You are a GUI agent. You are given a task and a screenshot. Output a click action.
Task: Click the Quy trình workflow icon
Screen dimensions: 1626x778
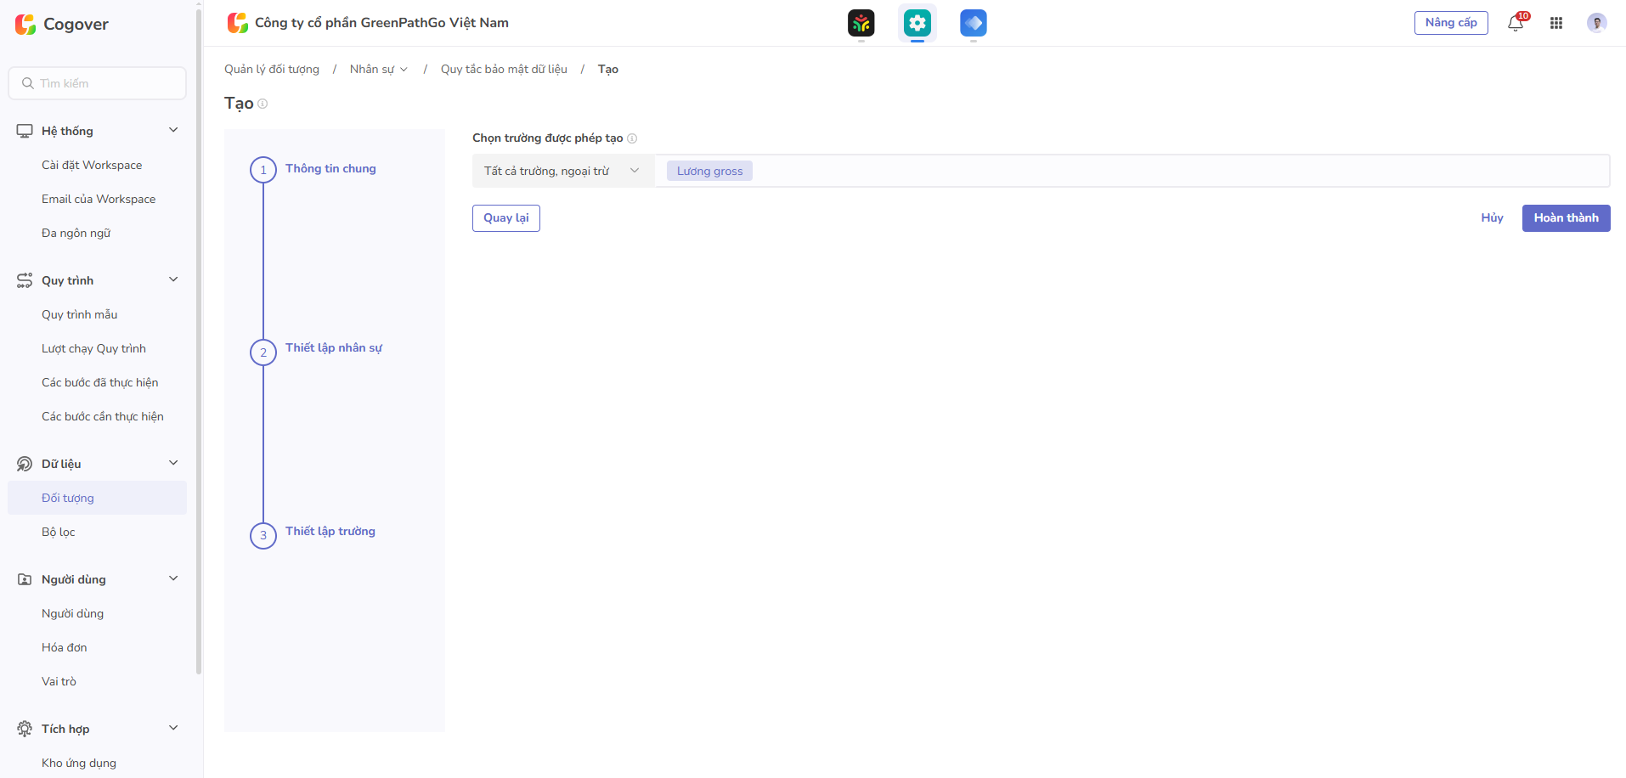pos(25,280)
